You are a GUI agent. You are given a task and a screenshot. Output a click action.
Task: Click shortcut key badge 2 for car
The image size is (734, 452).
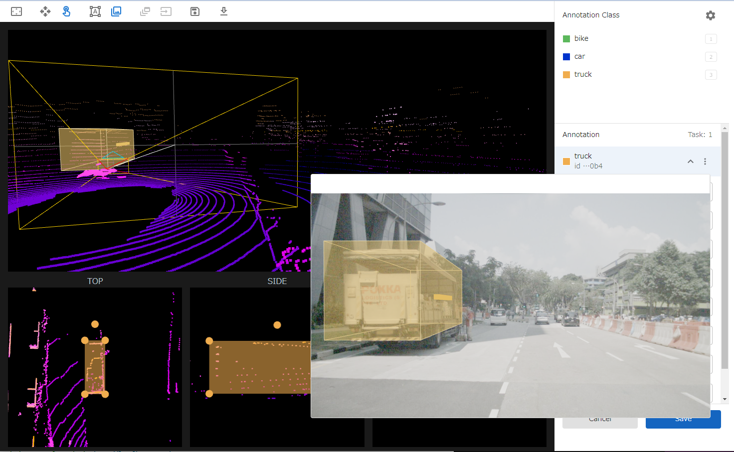pos(711,57)
